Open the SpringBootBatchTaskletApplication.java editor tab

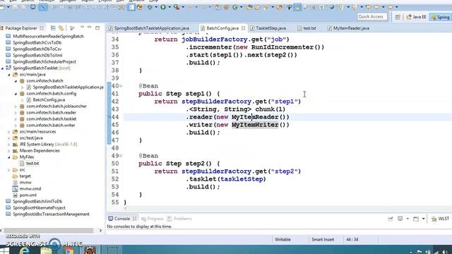149,28
